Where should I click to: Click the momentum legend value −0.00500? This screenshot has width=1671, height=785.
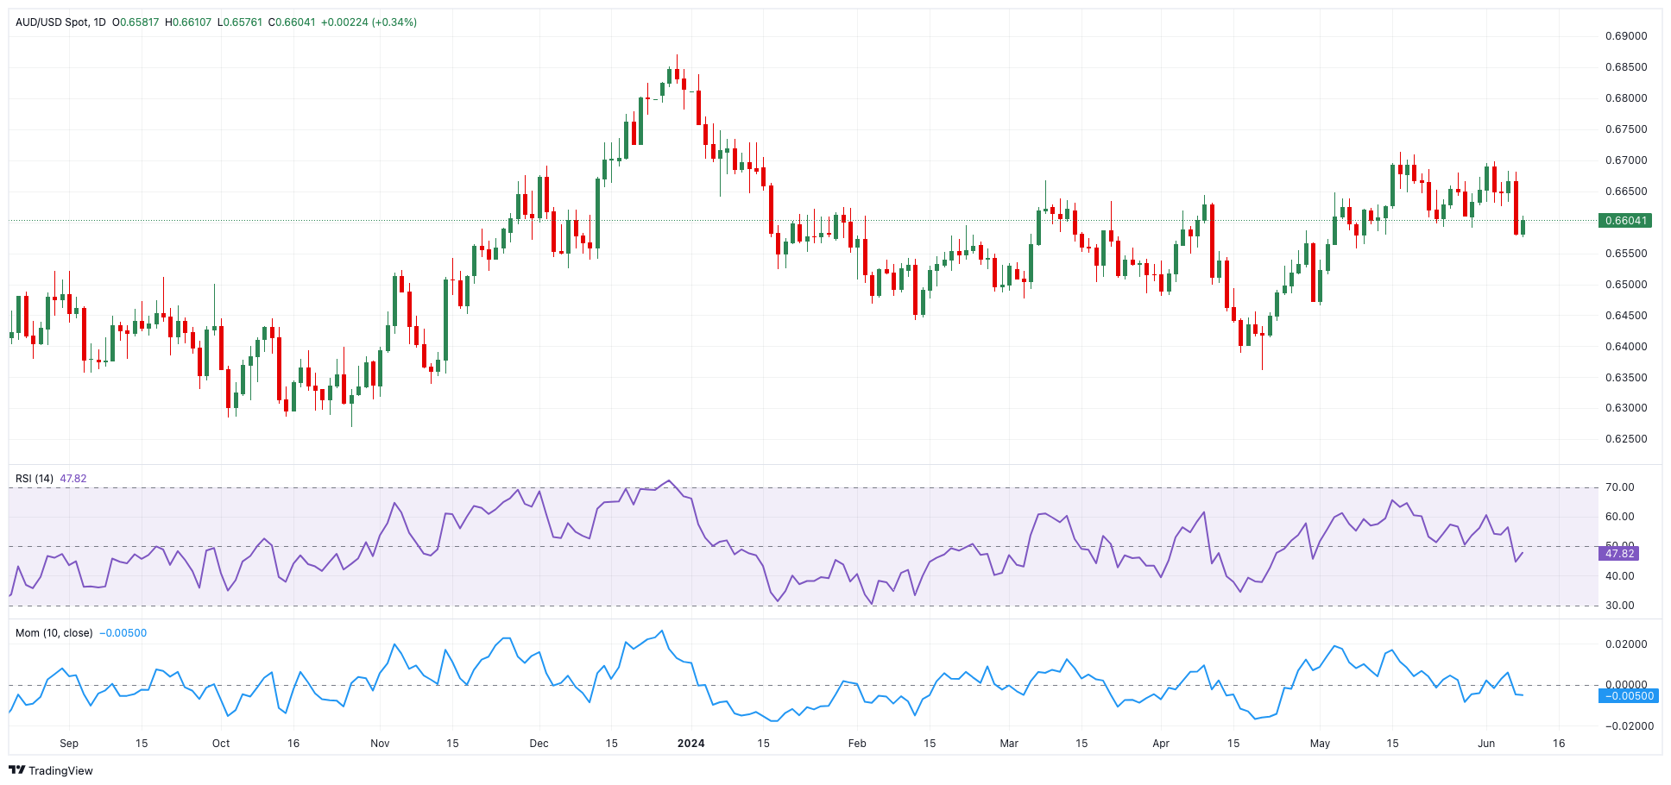point(123,633)
